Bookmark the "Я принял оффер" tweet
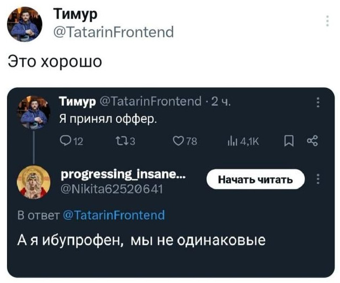 (289, 141)
